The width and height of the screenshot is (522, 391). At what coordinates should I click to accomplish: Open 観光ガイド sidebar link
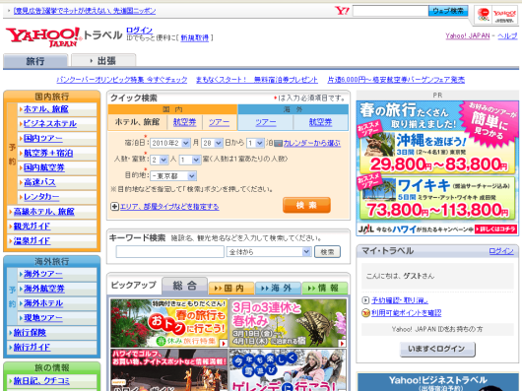(32, 227)
